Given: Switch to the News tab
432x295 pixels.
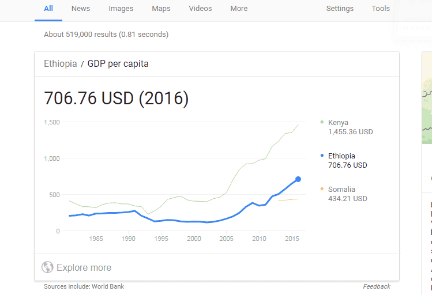Looking at the screenshot, I should click(x=81, y=9).
